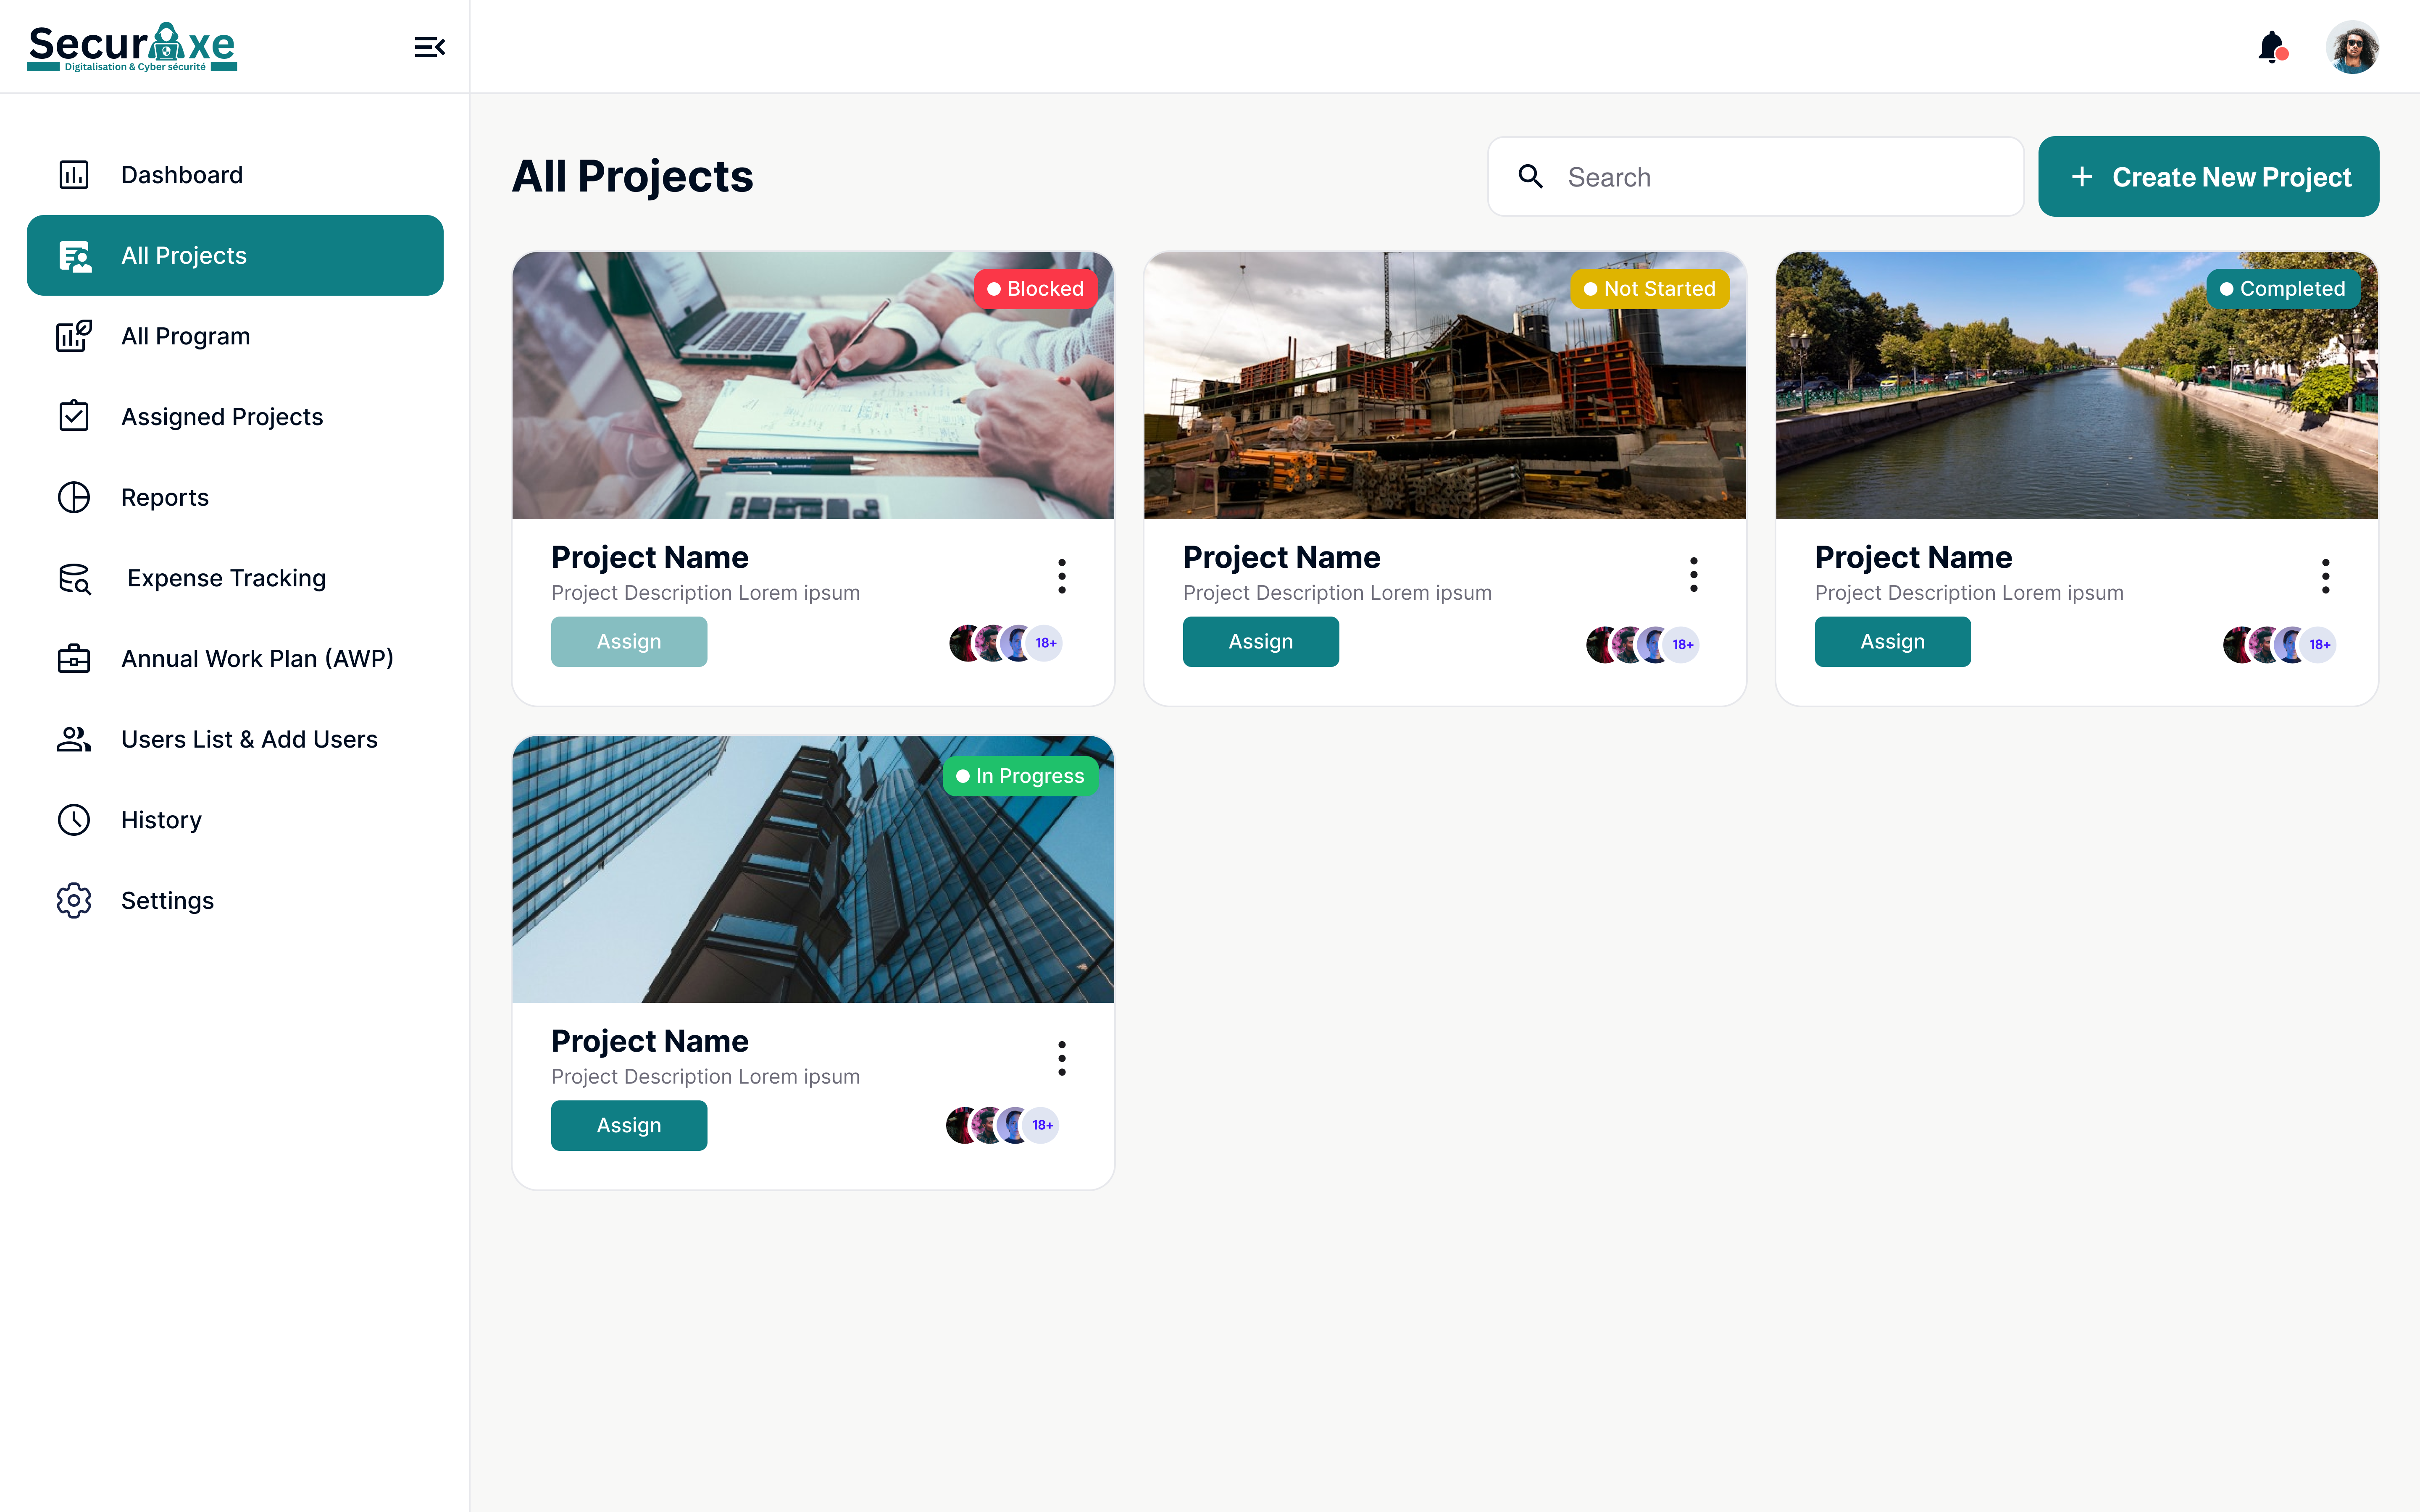
Task: Click Assign on the Not Started project
Action: 1260,642
